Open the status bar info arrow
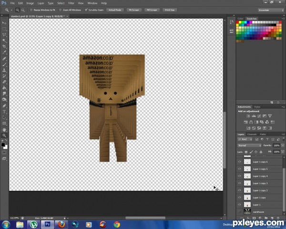The width and height of the screenshot is (286, 229). pos(64,218)
